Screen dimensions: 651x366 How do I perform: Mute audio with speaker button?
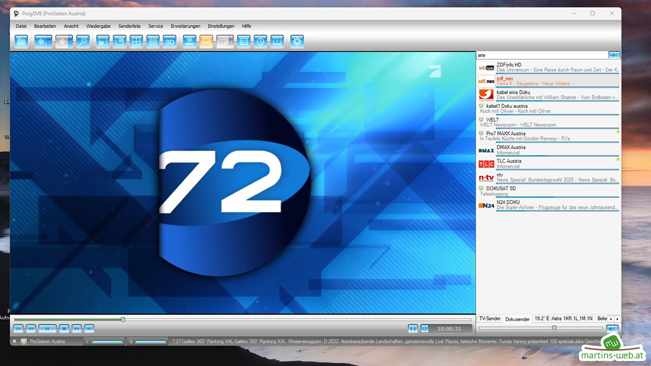612,328
